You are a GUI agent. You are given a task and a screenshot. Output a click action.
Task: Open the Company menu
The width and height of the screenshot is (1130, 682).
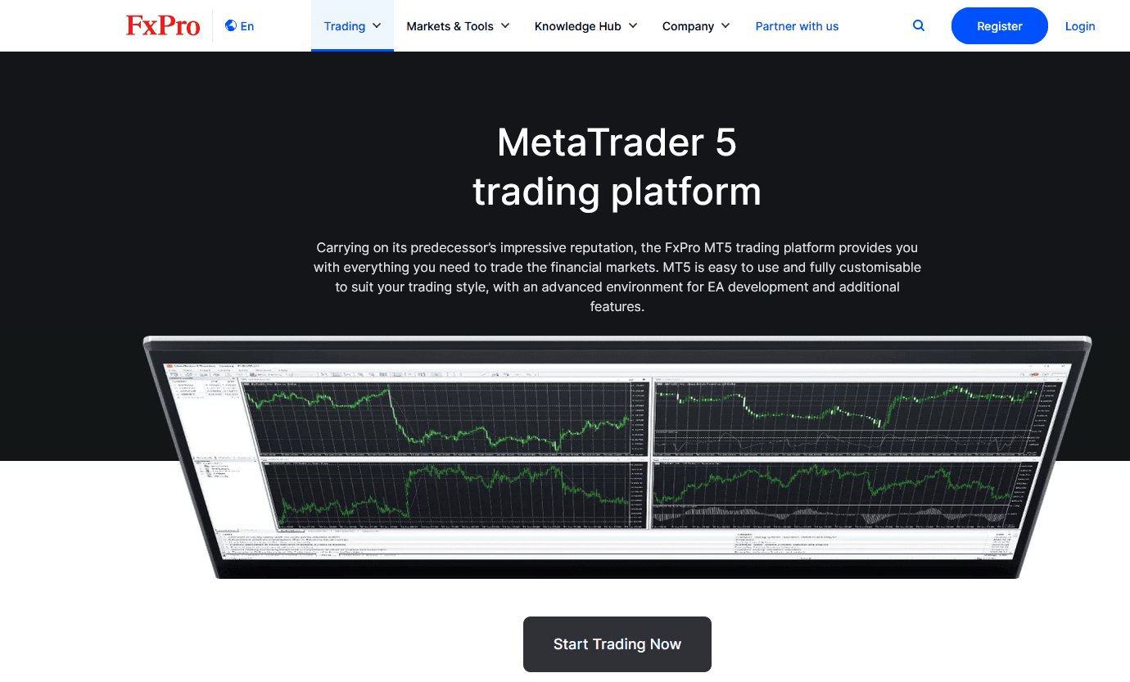coord(696,26)
